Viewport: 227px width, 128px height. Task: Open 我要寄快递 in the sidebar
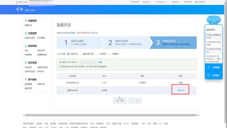pos(42,55)
